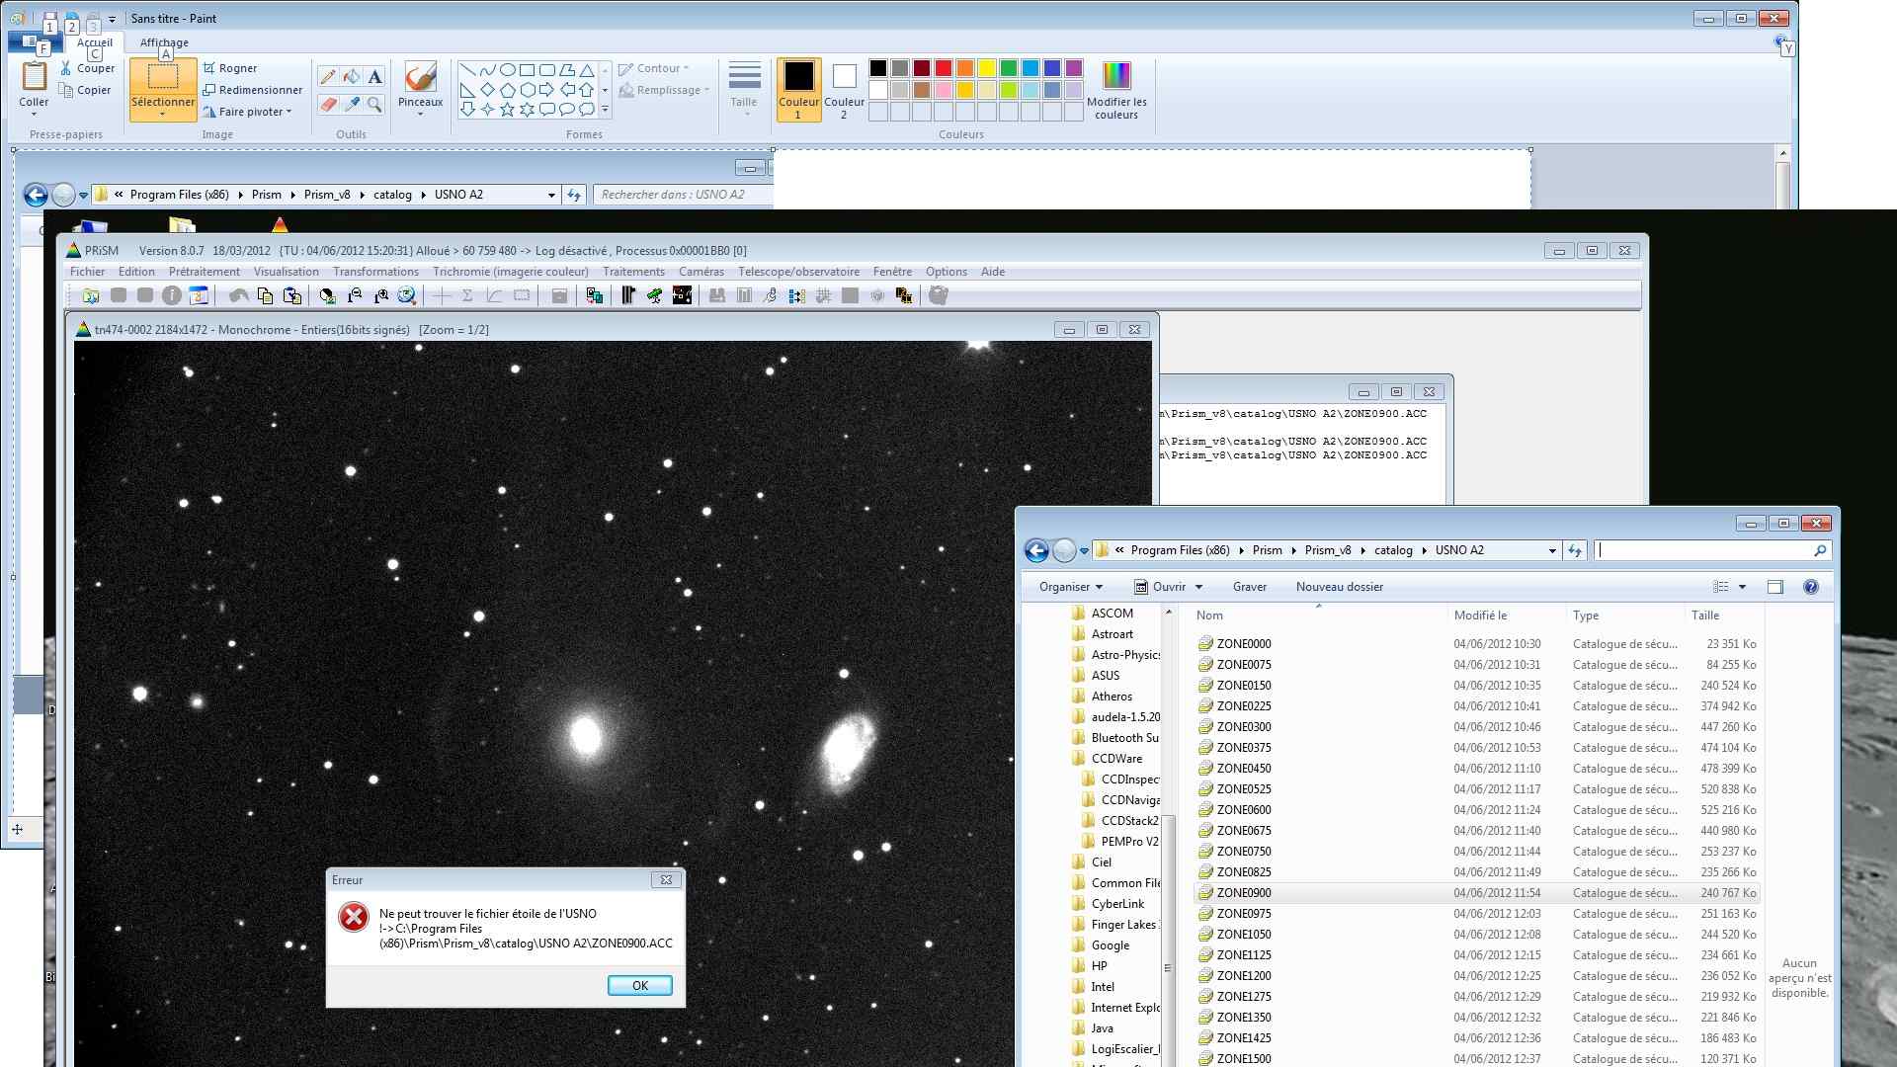Click the copy icon in PRiSM toolbar
Image resolution: width=1897 pixels, height=1067 pixels.
[x=265, y=295]
